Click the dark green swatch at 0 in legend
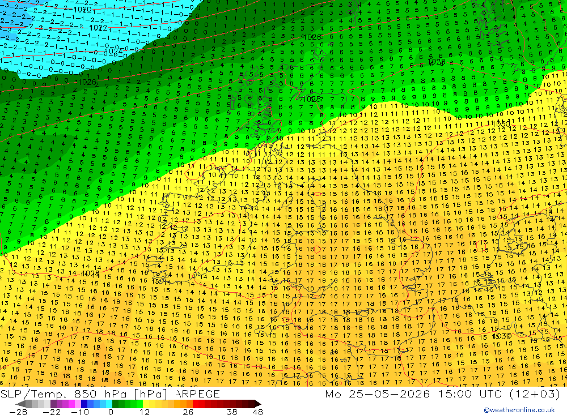The image size is (567, 415). click(115, 404)
